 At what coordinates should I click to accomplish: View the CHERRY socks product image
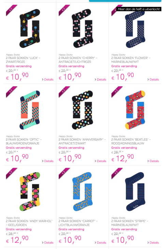82,28
